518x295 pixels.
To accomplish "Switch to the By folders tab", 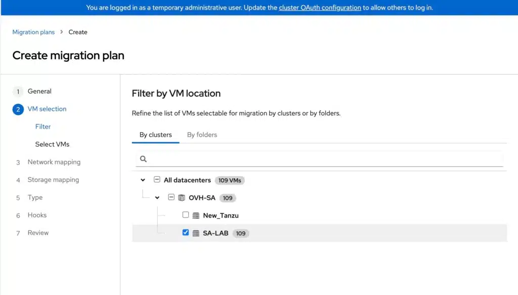I will (x=201, y=135).
